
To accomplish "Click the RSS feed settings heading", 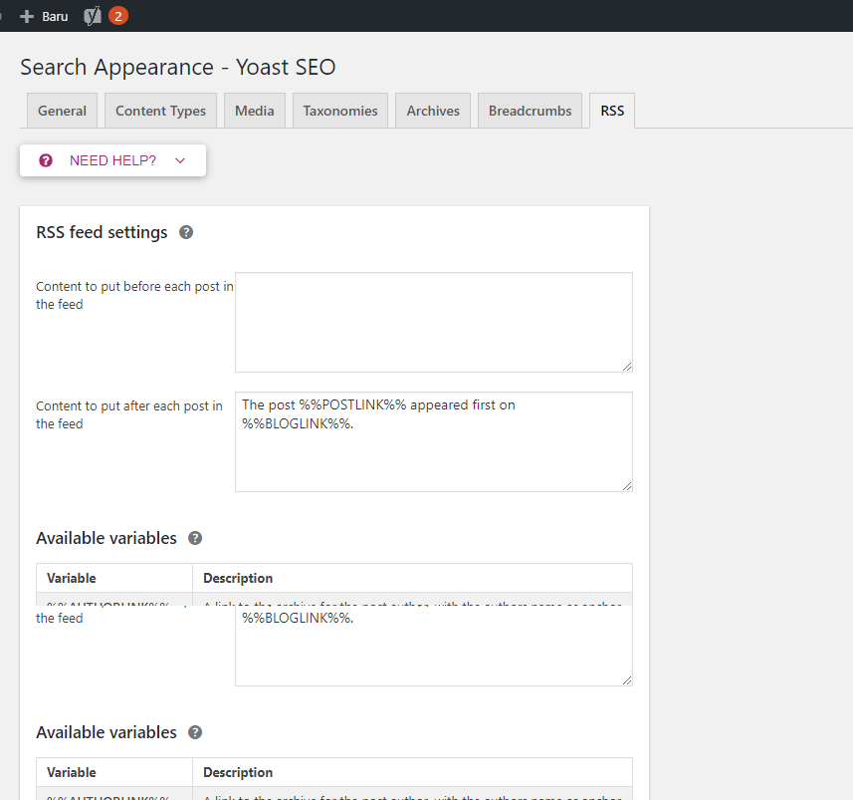I will [x=102, y=232].
